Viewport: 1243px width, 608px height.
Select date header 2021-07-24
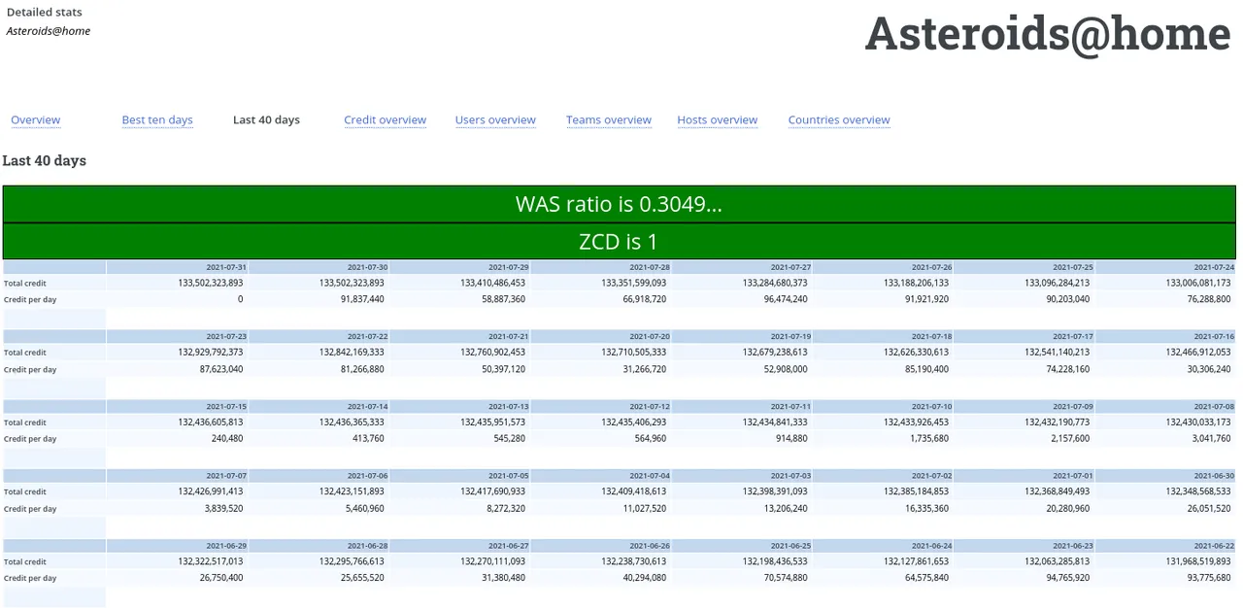click(1214, 267)
